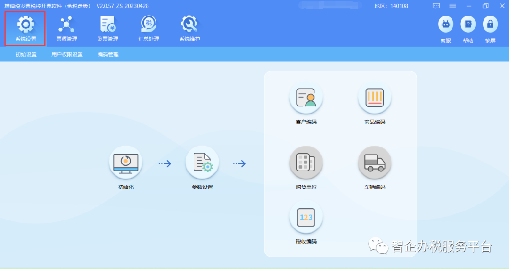The image size is (509, 269).
Task: Open 系统维护 module
Action: tap(189, 29)
